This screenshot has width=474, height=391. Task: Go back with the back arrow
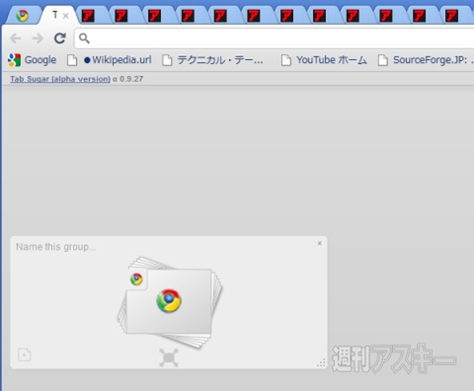click(x=16, y=39)
